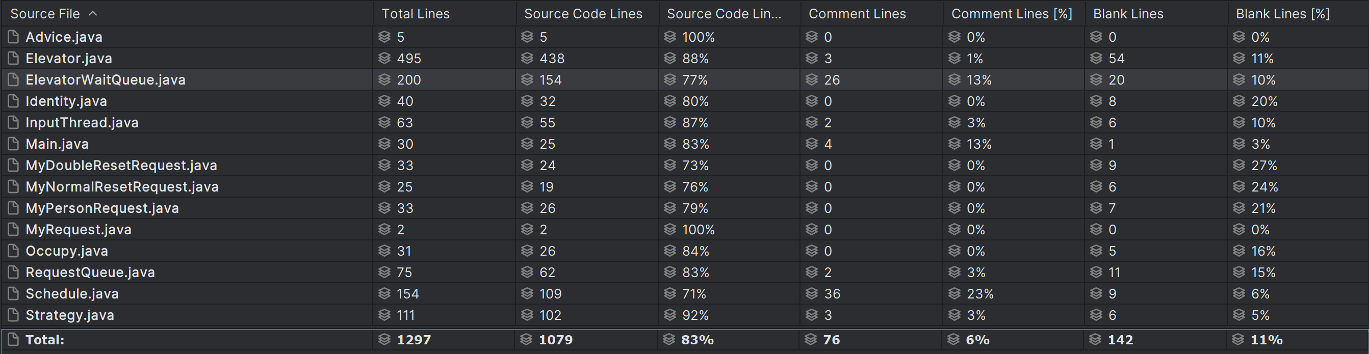Viewport: 1369px width, 354px height.
Task: Select the RequestQueue.java entry
Action: click(90, 273)
